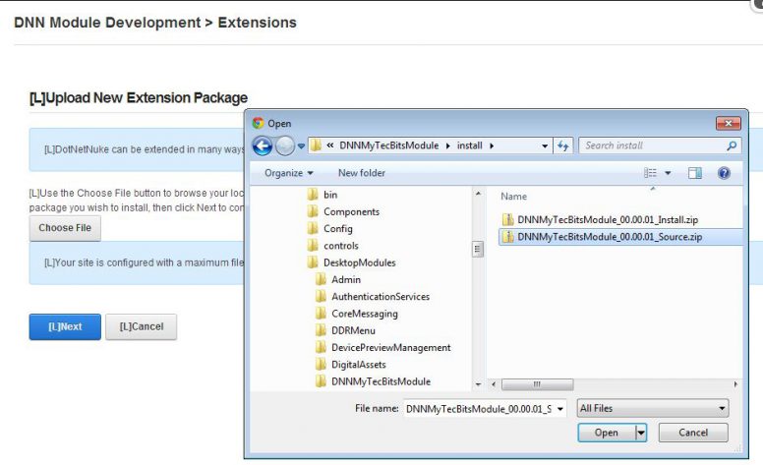Open the Organize menu
Screen dimensions: 763x465
pos(288,173)
